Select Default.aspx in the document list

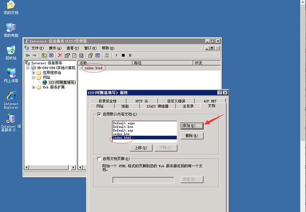coord(124,123)
